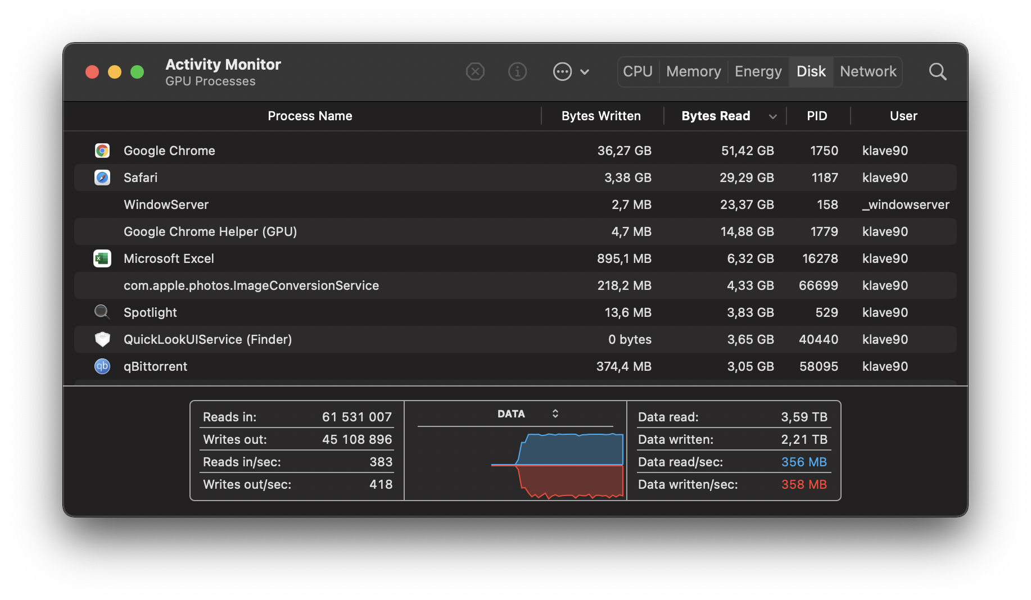Click the PID 66699 cell
Viewport: 1031px width, 600px height.
(x=819, y=285)
